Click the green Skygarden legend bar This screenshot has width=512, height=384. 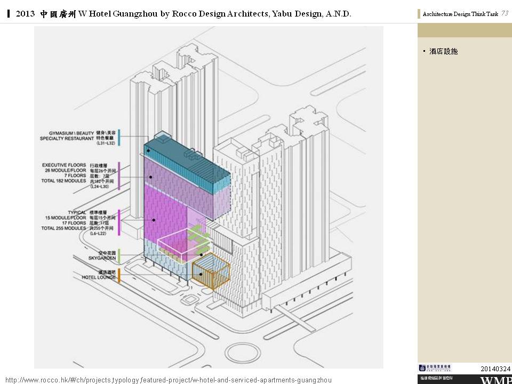tap(119, 255)
